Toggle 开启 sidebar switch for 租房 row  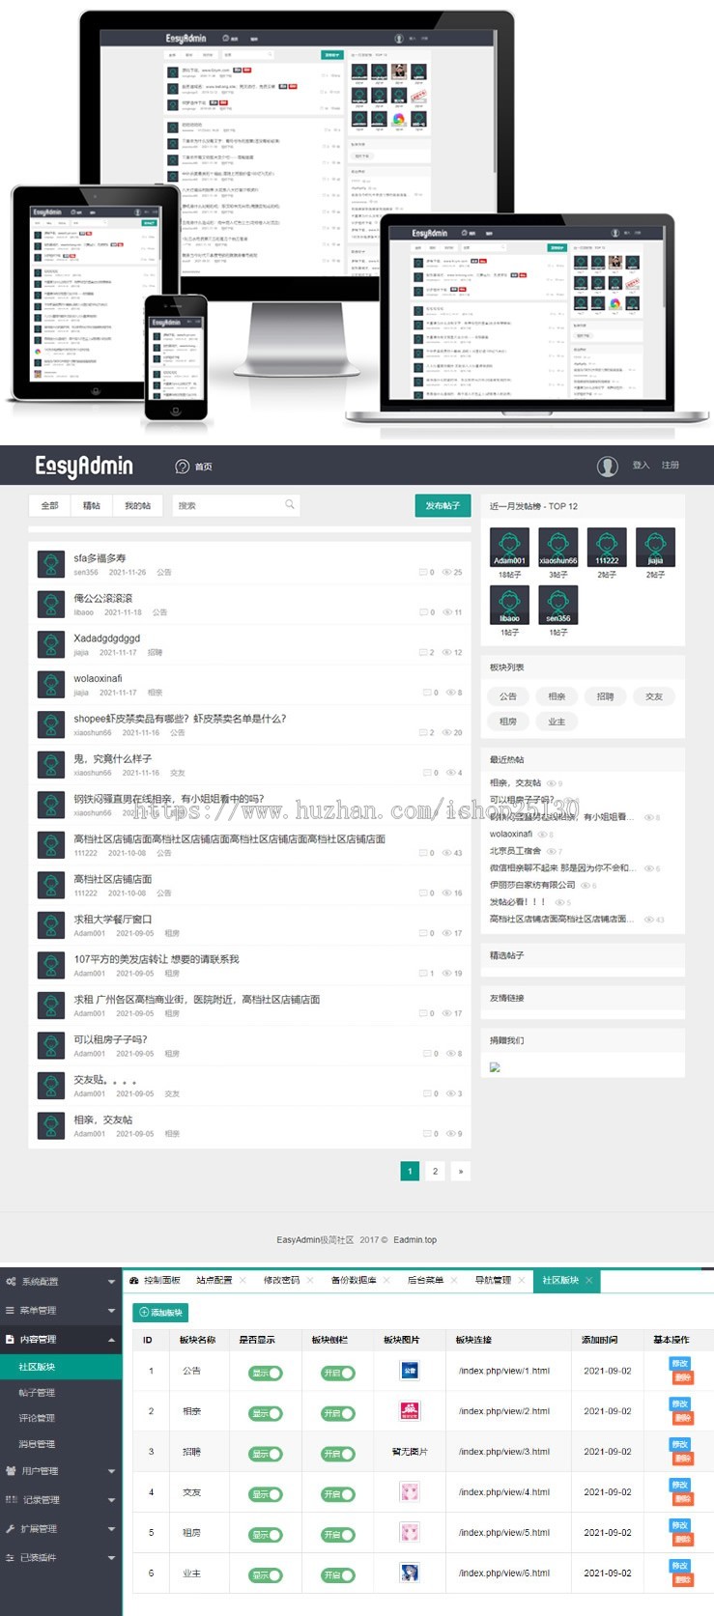[337, 1535]
